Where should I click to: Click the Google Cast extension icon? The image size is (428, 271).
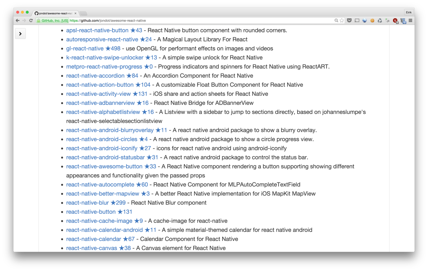pyautogui.click(x=357, y=20)
